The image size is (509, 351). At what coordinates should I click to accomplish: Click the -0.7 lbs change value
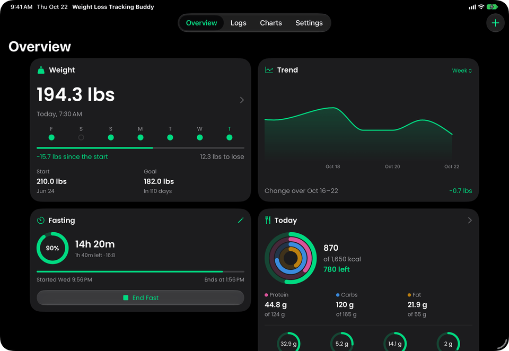click(461, 191)
